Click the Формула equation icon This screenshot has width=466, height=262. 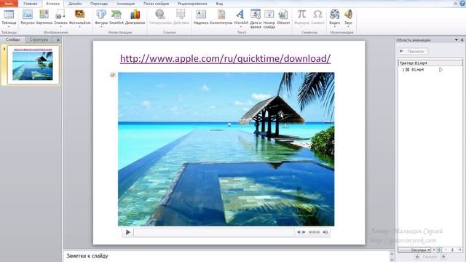click(301, 15)
